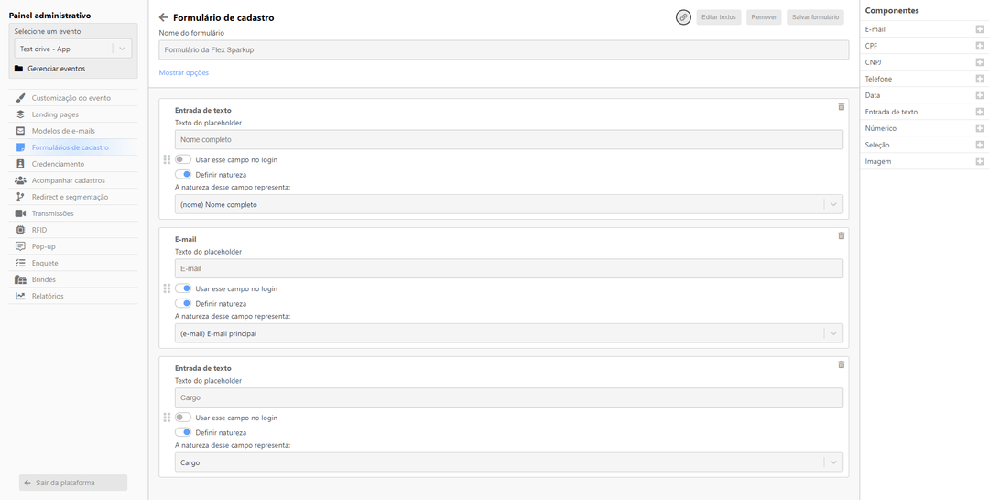Add the Telefone component with plus icon
The height and width of the screenshot is (500, 989).
point(979,79)
